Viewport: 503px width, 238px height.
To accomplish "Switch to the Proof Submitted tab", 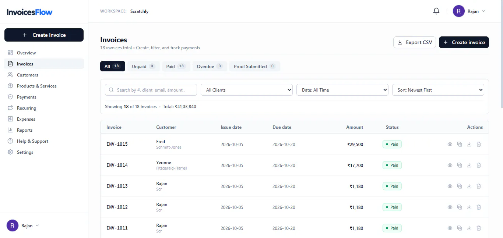I will [255, 66].
